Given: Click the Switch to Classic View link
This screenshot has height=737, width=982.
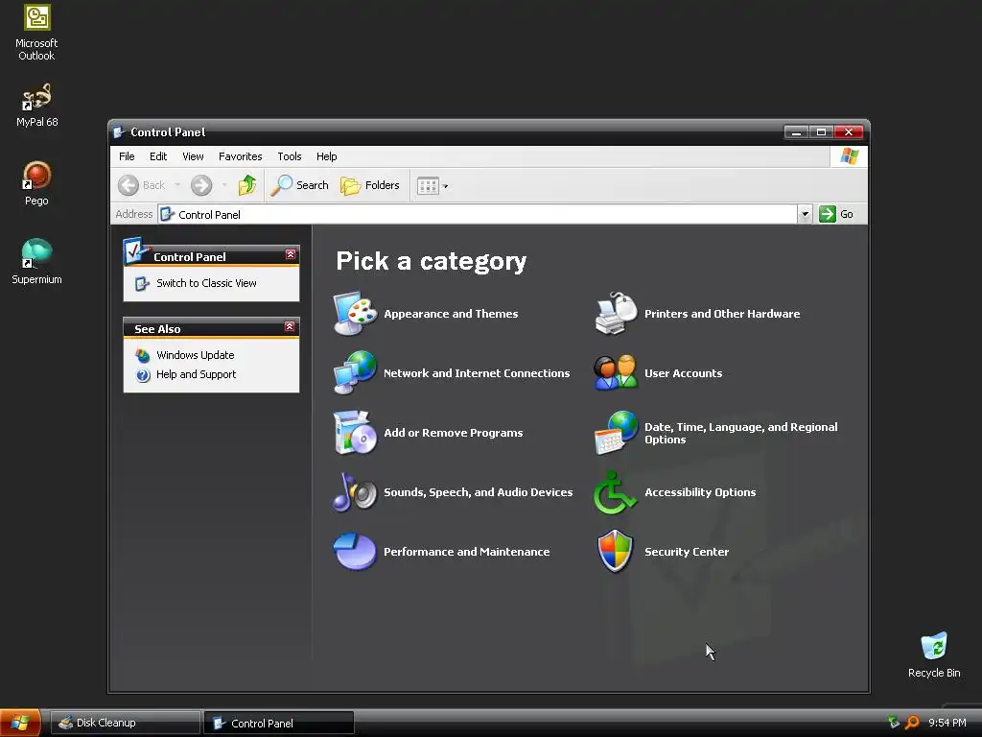Looking at the screenshot, I should pyautogui.click(x=206, y=283).
